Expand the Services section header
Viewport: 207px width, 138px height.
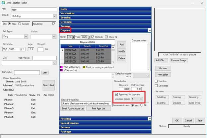[x=105, y=127]
